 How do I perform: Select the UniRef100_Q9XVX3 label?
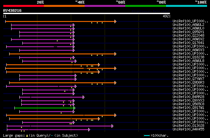tap(188, 101)
